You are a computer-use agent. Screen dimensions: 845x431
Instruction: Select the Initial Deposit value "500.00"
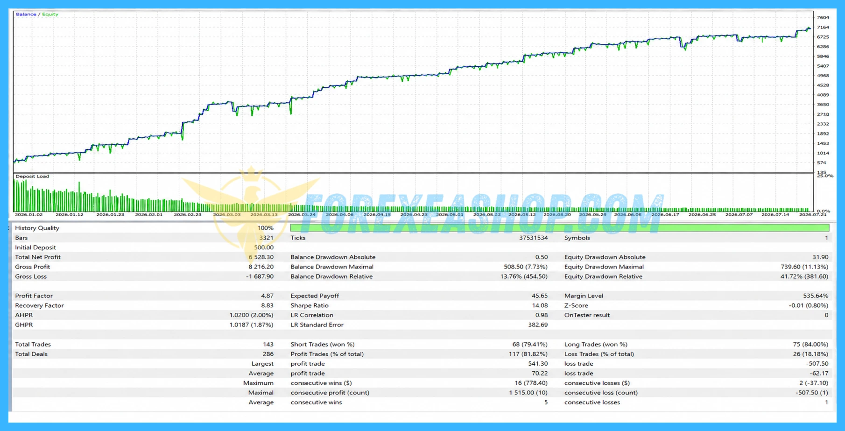coord(264,247)
